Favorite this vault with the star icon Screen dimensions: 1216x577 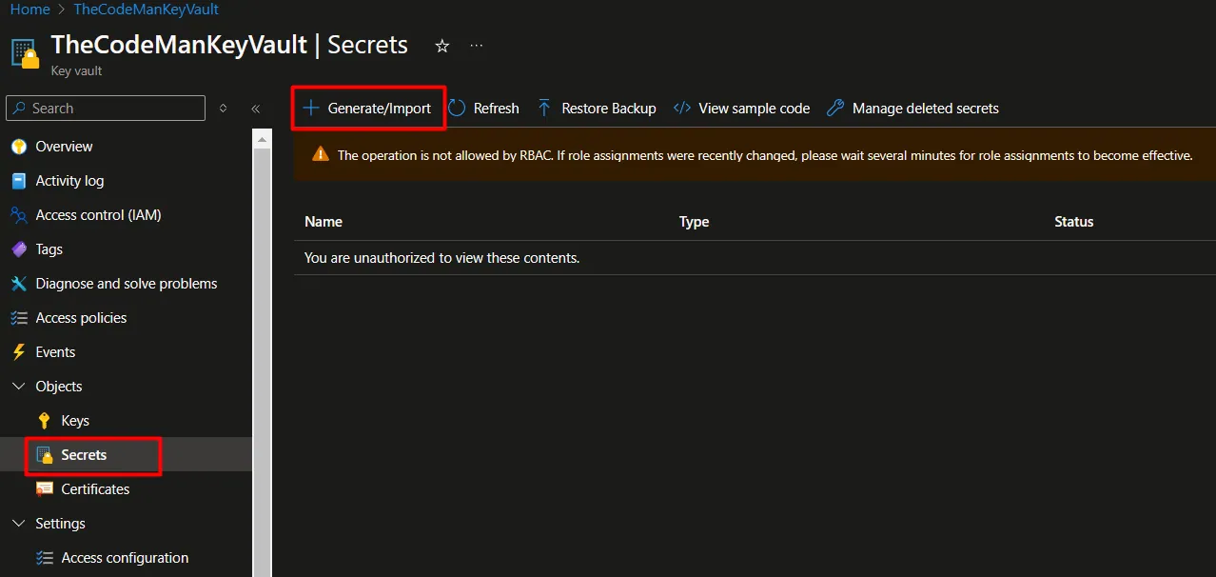coord(442,46)
